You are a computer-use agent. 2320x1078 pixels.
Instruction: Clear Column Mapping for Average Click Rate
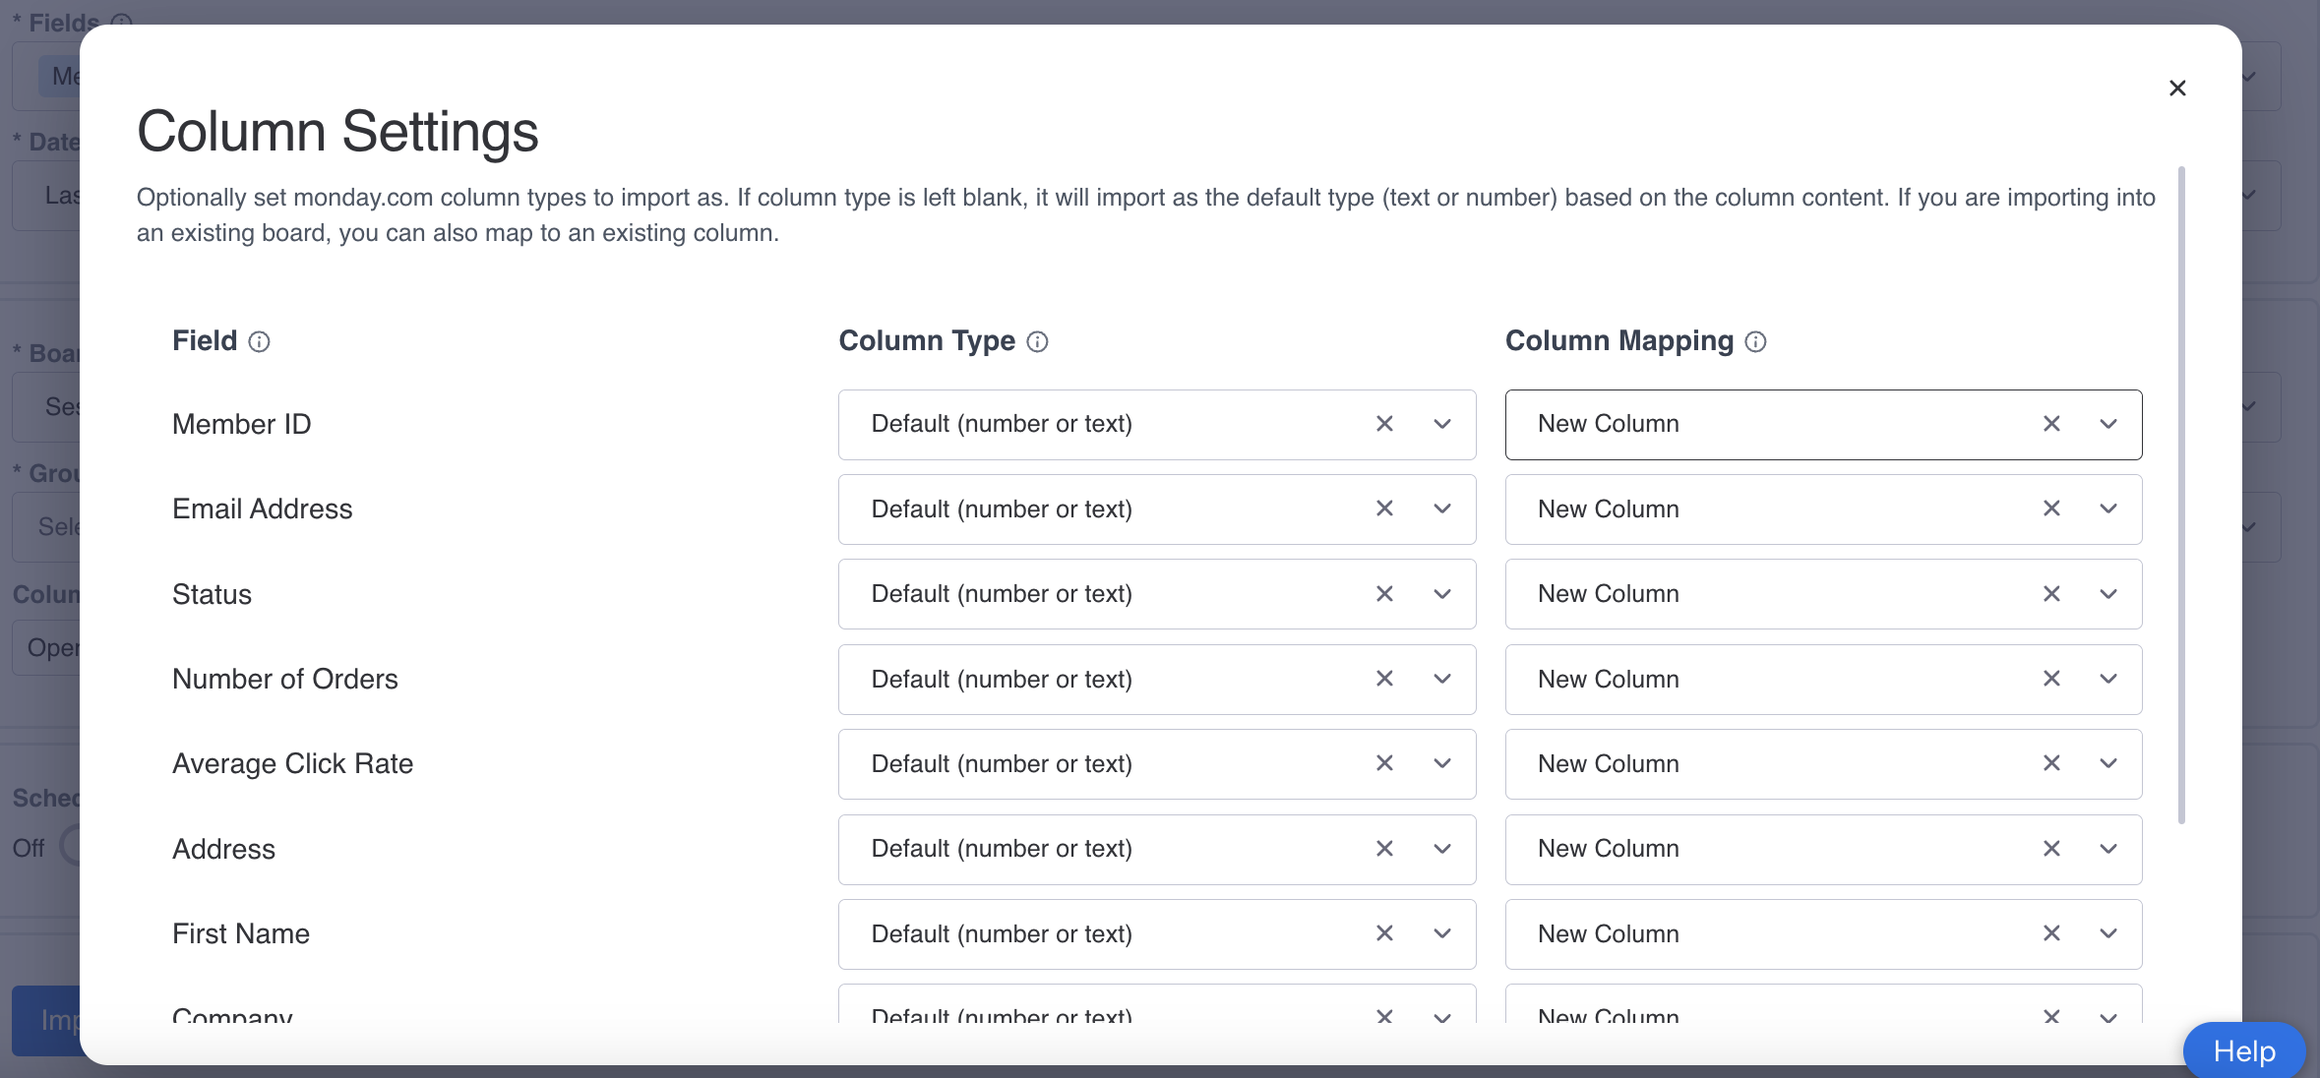coord(2051,763)
